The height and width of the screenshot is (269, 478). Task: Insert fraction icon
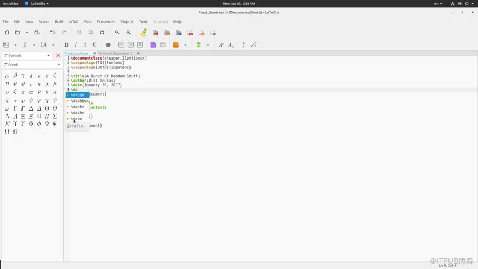coord(244,45)
